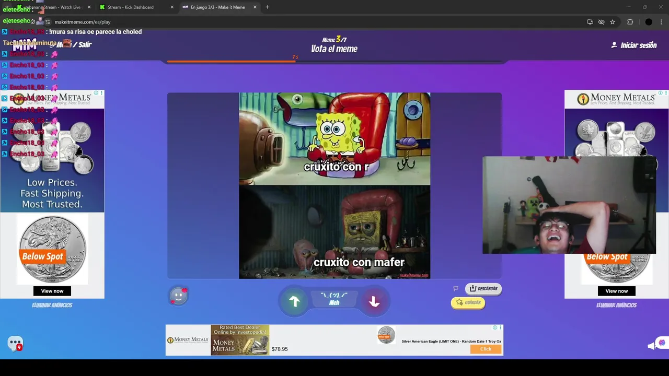Open the smiley reactions button
The image size is (669, 376).
click(178, 296)
